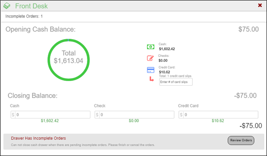This screenshot has width=267, height=156.
Task: Click the $75.00 opening balance amount
Action: (x=248, y=29)
